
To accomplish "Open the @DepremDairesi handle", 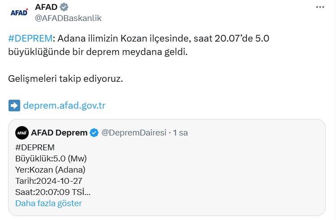I will [x=134, y=133].
